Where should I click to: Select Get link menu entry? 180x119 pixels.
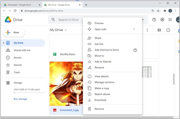pos(112,44)
